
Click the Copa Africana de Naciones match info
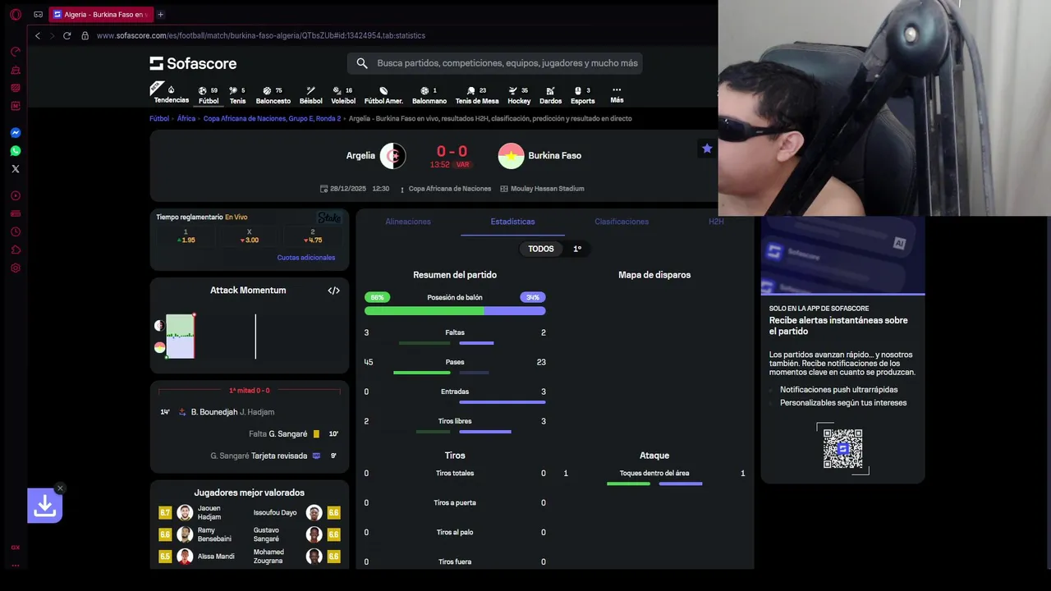coord(450,189)
